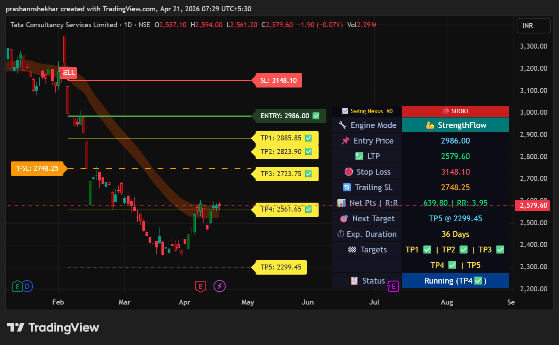Click the Swing Nexus chart icon

(x=345, y=111)
